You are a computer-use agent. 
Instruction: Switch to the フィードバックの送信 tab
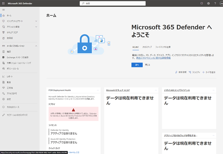click(163, 47)
